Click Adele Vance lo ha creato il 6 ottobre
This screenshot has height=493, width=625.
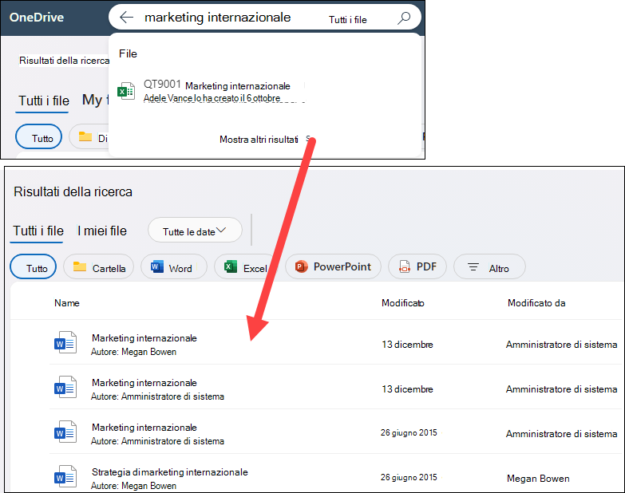pos(212,98)
